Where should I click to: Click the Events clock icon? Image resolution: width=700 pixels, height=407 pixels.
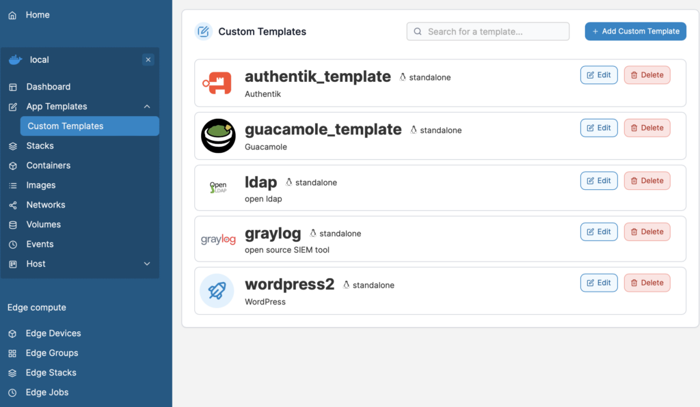(x=13, y=244)
